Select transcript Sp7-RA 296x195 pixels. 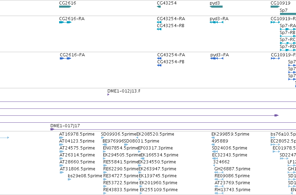[x=288, y=26]
